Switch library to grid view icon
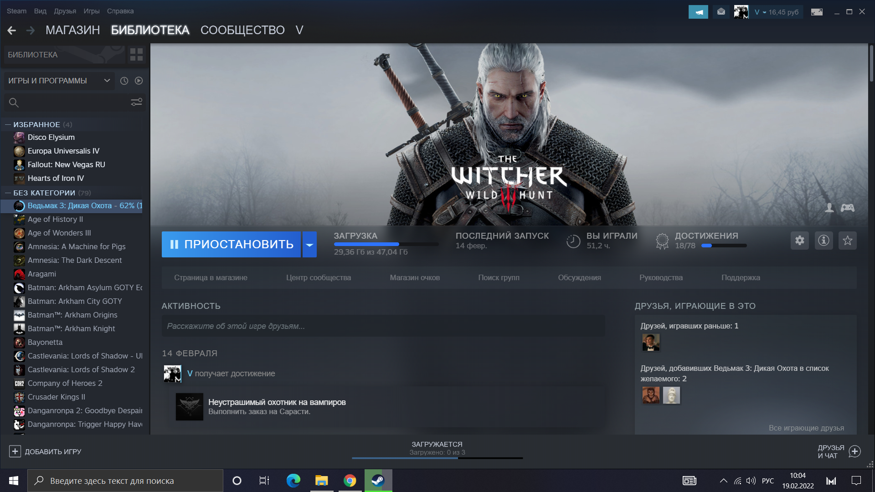The width and height of the screenshot is (875, 492). [x=136, y=55]
